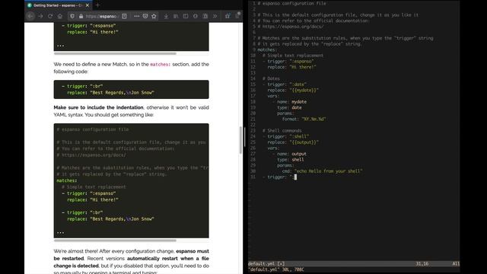The height and width of the screenshot is (274, 487).
Task: Place cursor on editor line 1 comment
Action: coord(291,3)
